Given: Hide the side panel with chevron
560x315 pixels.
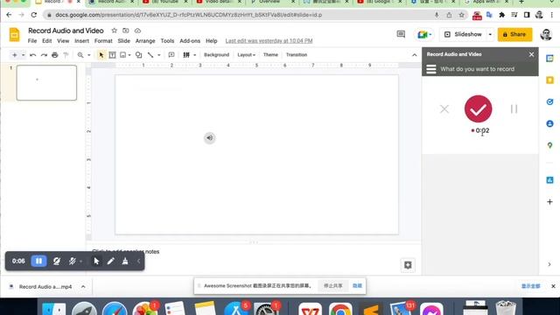Looking at the screenshot, I should coord(549,264).
